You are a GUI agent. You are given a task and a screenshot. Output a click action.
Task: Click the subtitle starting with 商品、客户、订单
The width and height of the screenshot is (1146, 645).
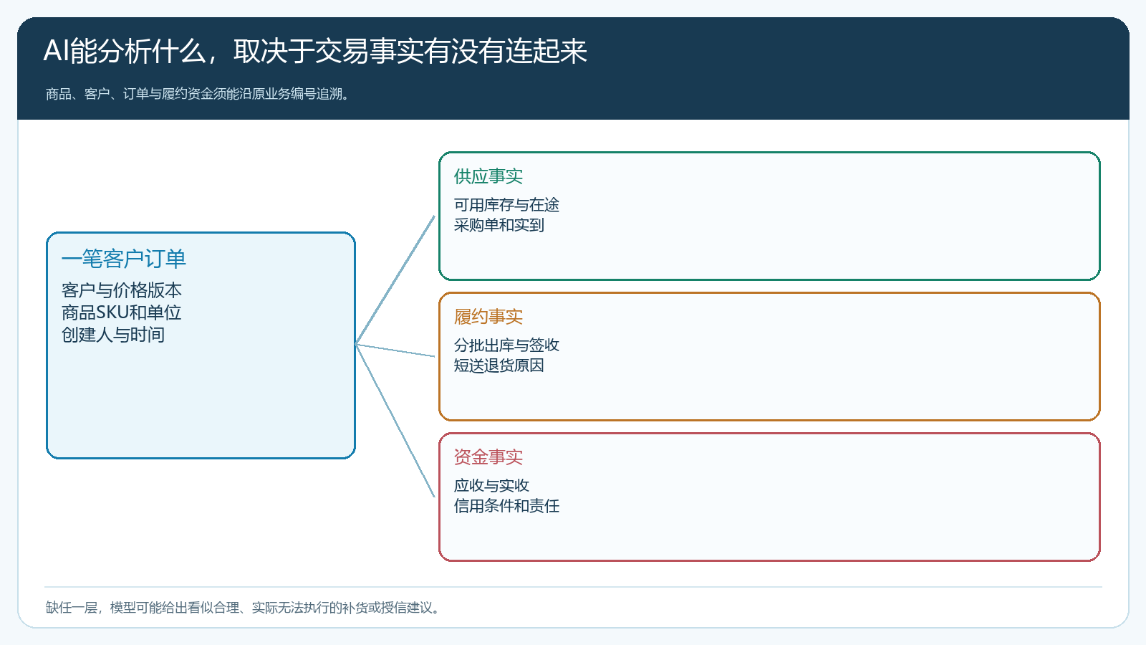pyautogui.click(x=198, y=94)
